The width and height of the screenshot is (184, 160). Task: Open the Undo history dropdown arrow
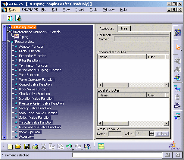click(x=73, y=150)
